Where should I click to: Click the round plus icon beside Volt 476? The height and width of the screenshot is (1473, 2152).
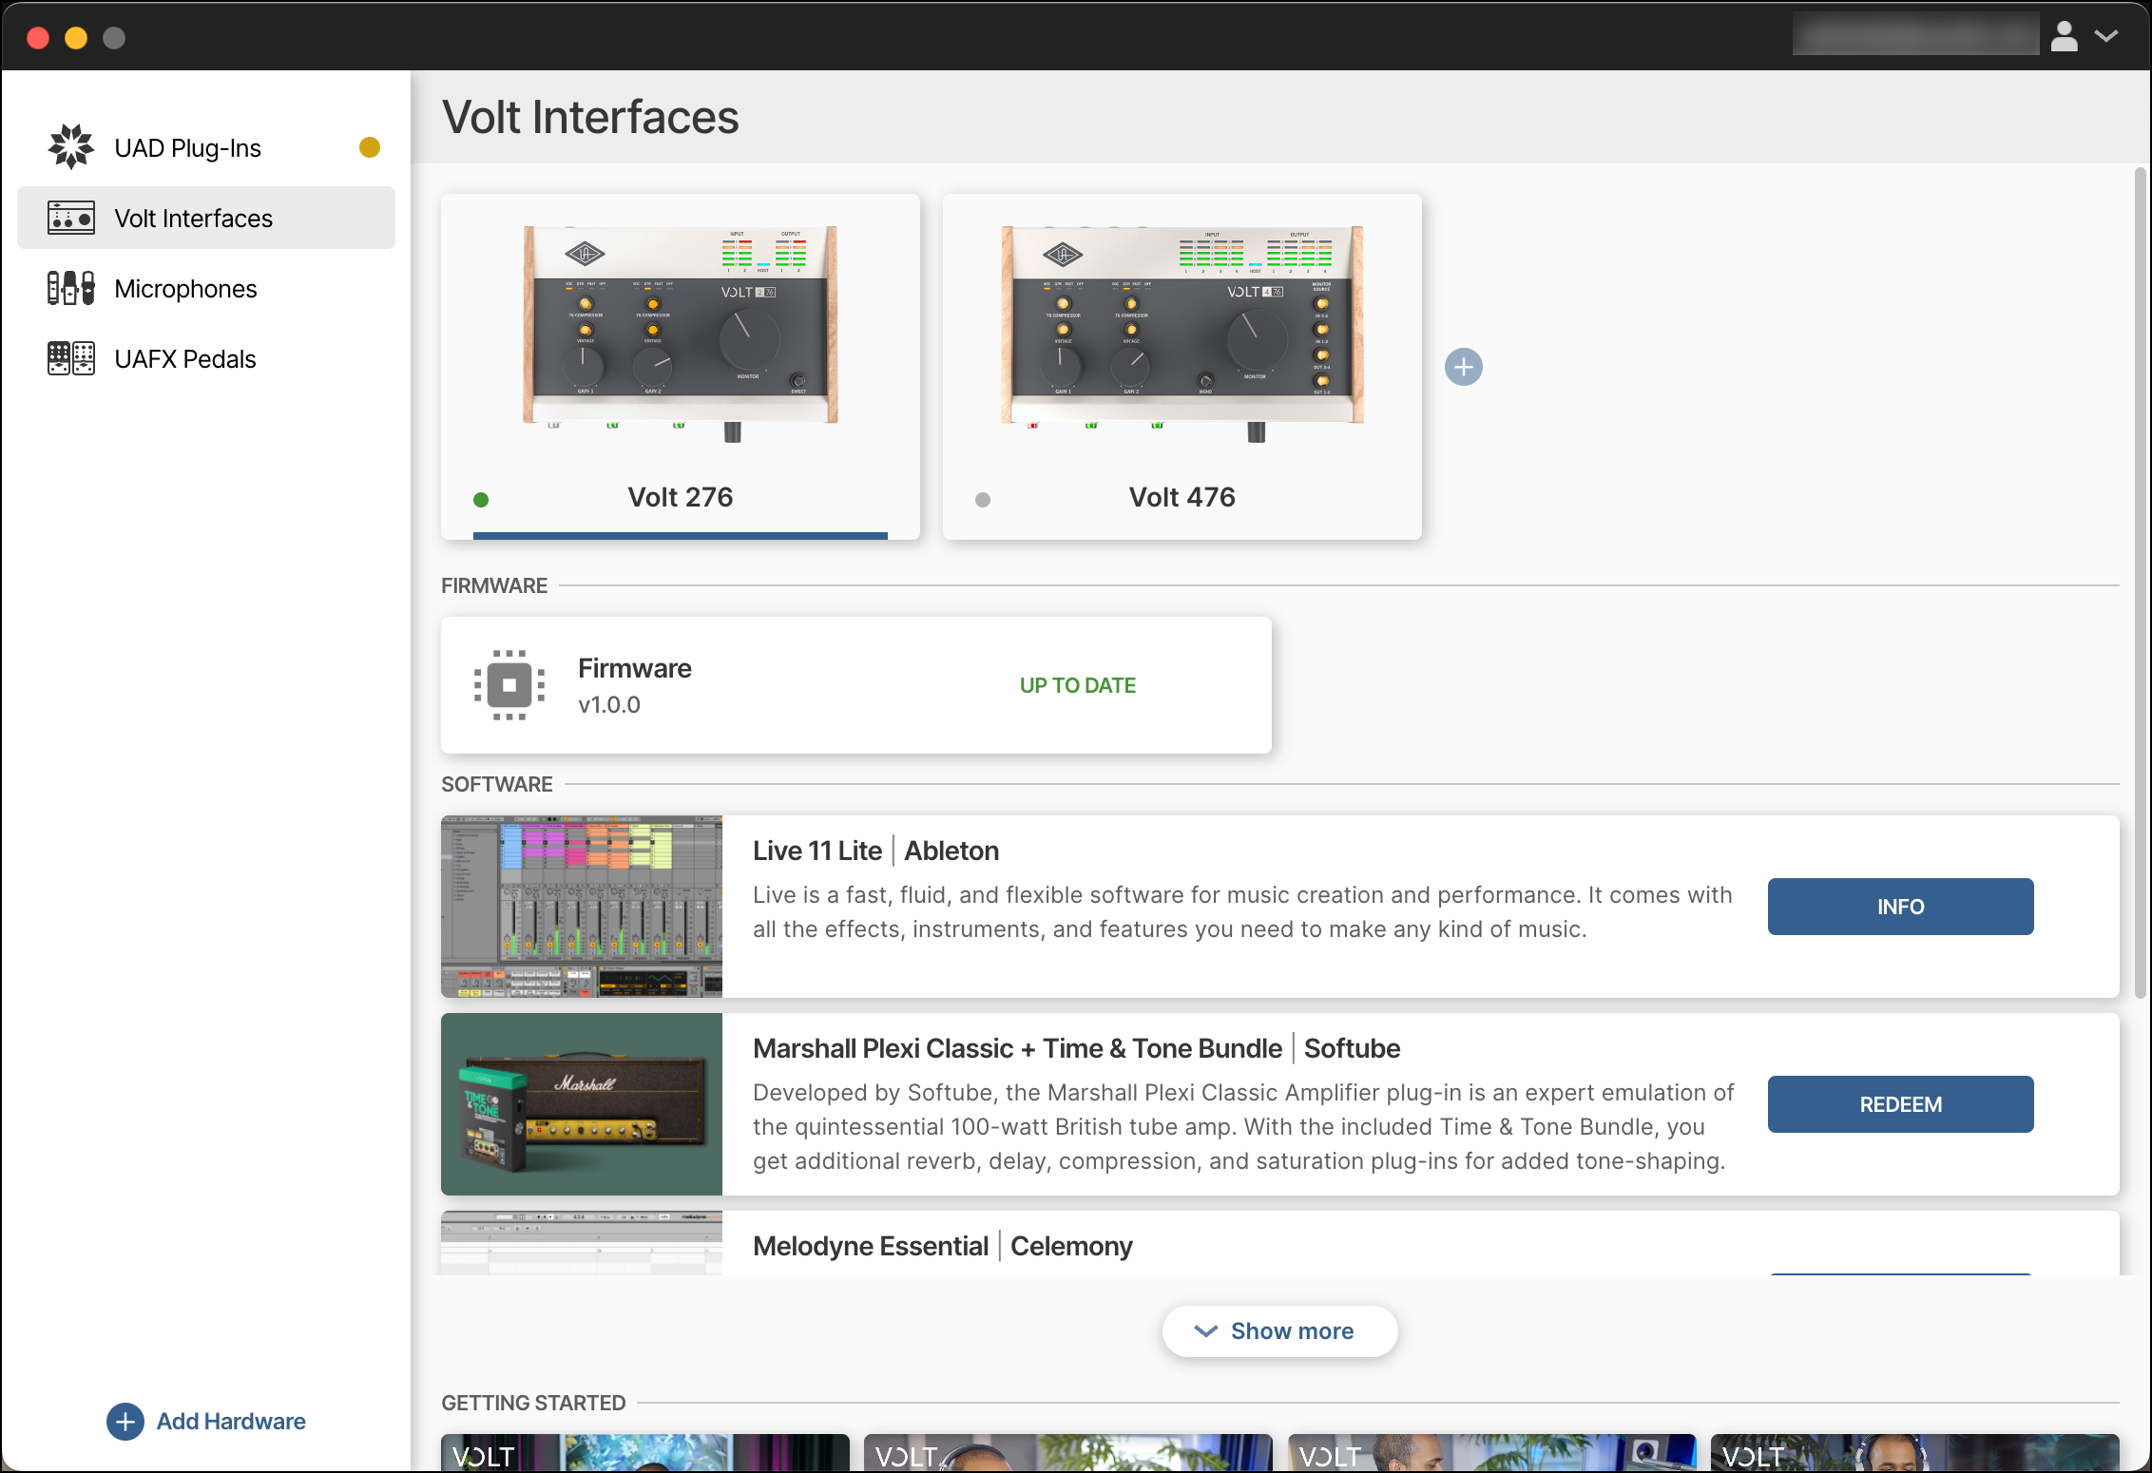[x=1463, y=367]
